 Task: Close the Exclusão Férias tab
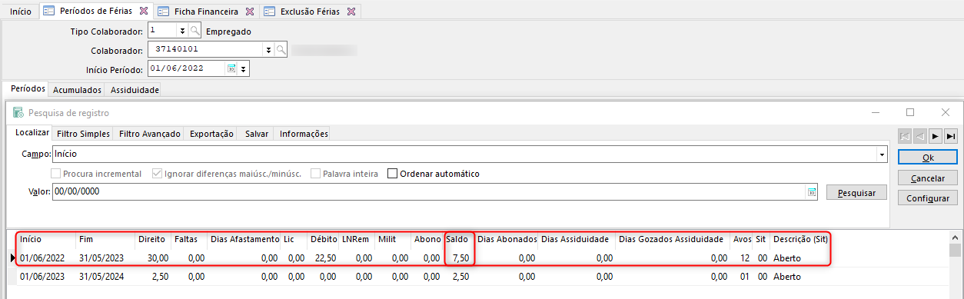[x=351, y=12]
